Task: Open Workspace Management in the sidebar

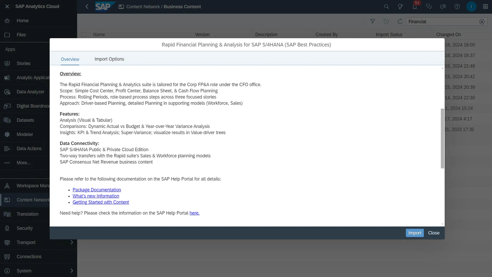Action: (25, 186)
